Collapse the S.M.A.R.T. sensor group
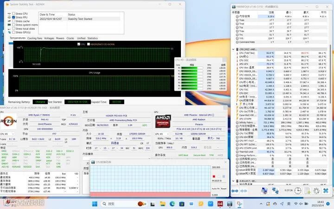 (x=233, y=181)
